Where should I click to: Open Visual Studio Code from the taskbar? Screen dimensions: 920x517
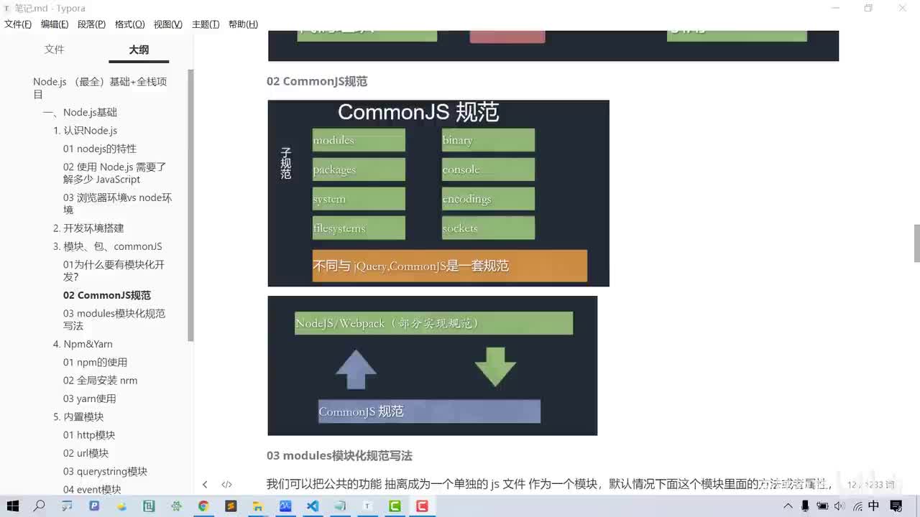point(313,506)
